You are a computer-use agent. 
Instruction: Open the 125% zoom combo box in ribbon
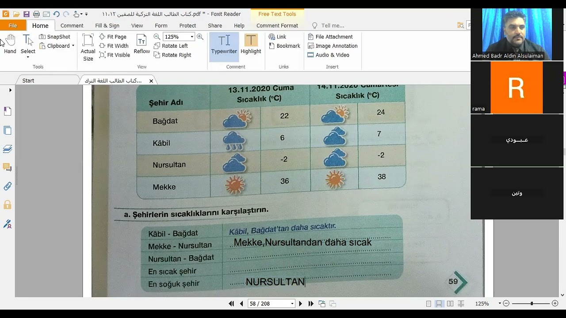[179, 37]
